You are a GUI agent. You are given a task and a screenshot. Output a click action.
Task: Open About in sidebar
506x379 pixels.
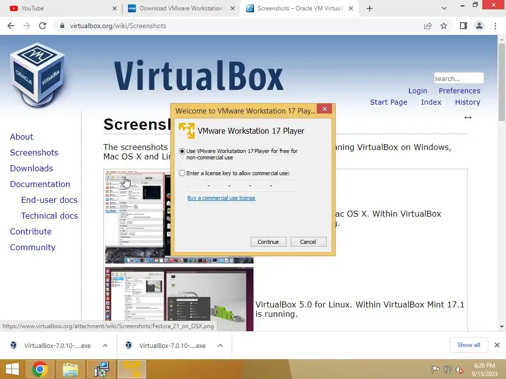[22, 137]
